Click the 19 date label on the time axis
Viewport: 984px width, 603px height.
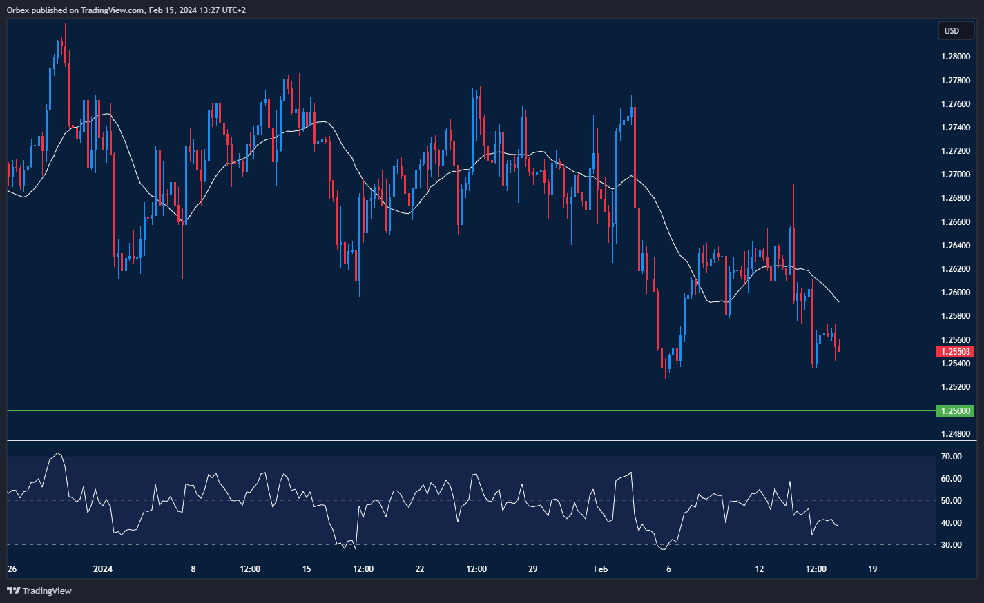(x=872, y=569)
